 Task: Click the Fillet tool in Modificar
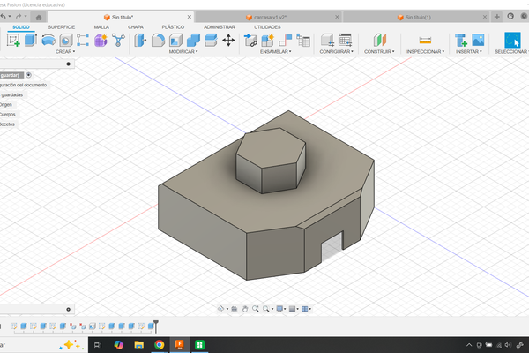[157, 40]
